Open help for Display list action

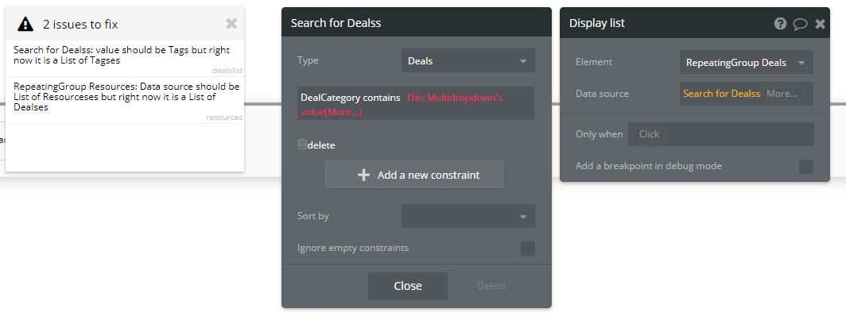pyautogui.click(x=780, y=24)
